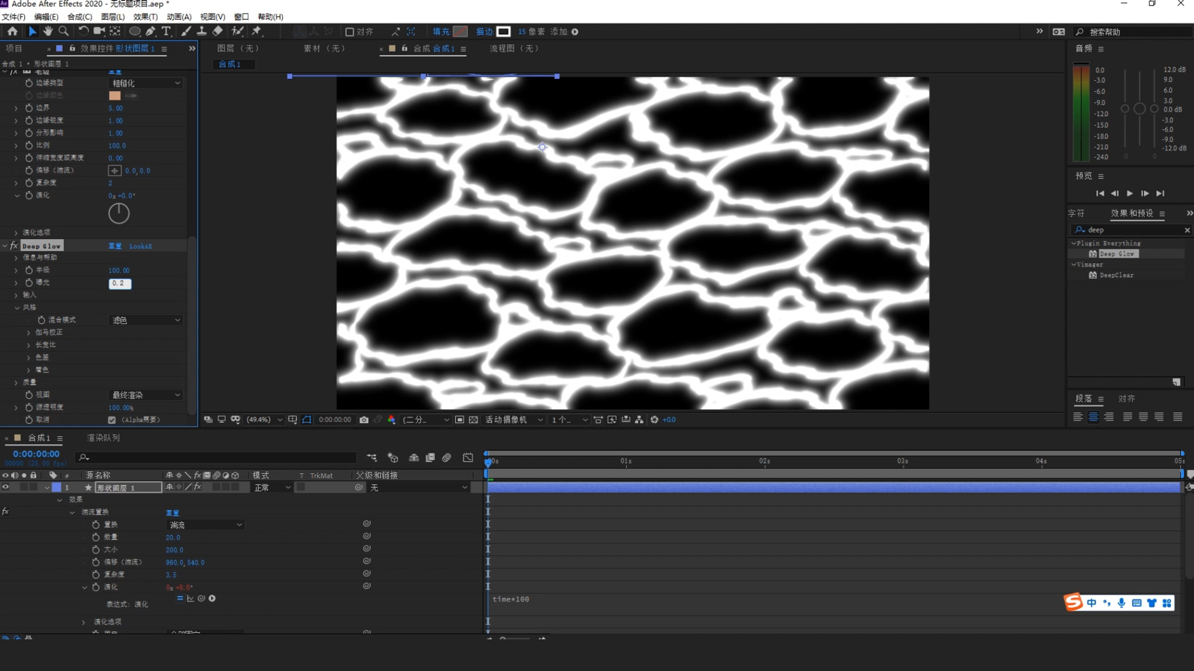Toggle the snapping 对齐 checkbox
The width and height of the screenshot is (1194, 671).
coord(349,32)
